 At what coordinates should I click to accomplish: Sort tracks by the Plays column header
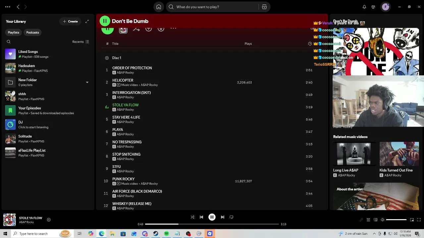pyautogui.click(x=248, y=44)
